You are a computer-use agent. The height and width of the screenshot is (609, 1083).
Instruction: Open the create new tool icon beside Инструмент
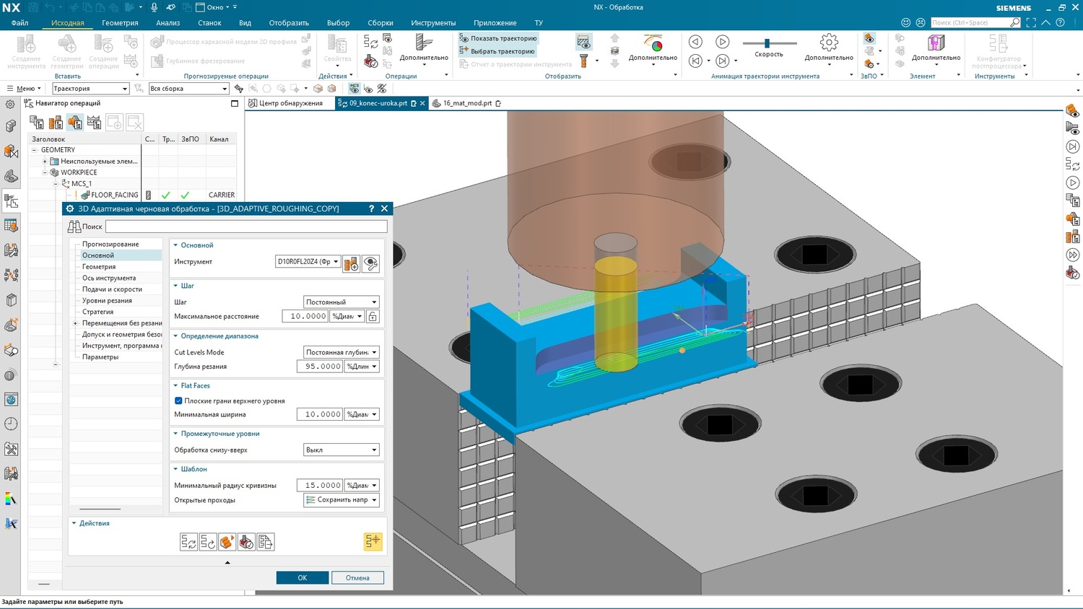coord(351,264)
